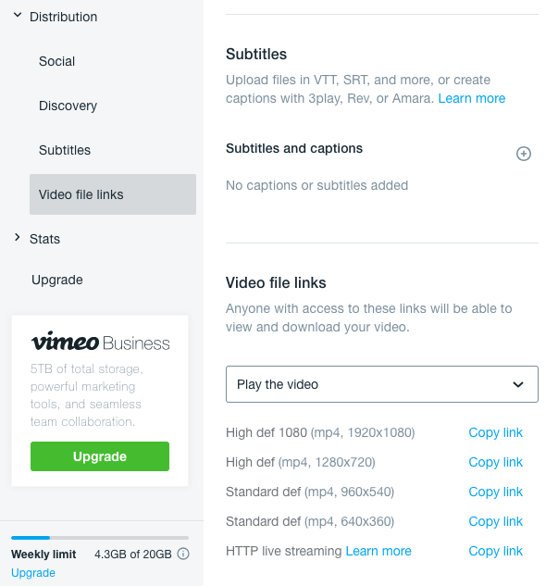Open the Social settings item
The image size is (558, 586).
point(56,61)
